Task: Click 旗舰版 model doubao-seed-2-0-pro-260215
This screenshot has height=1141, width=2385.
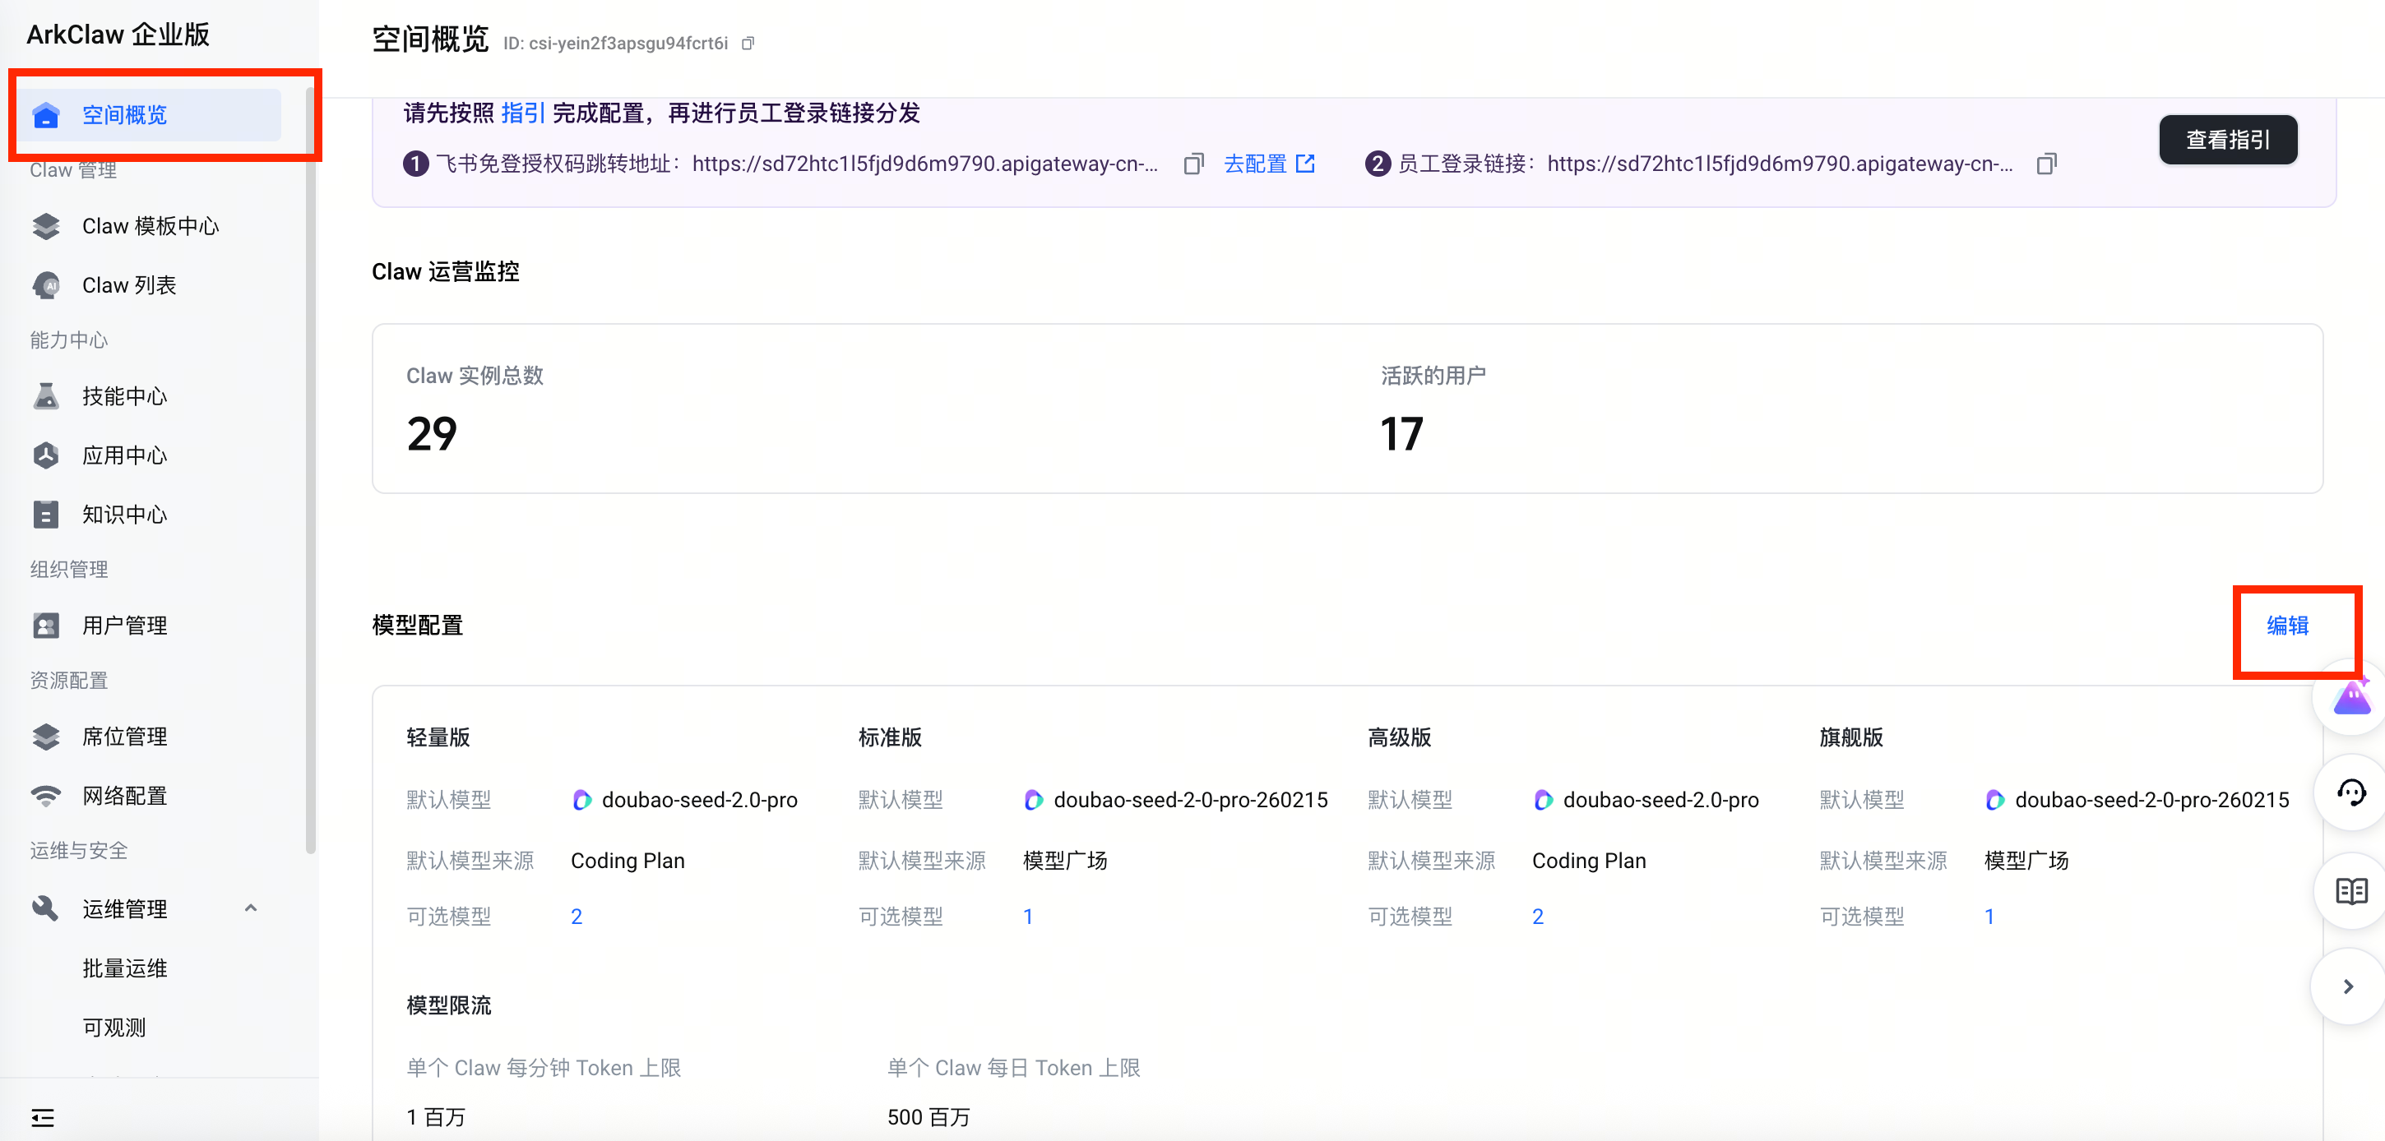Action: click(2151, 800)
